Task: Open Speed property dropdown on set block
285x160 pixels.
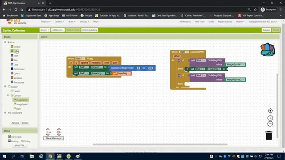Action: point(97,67)
